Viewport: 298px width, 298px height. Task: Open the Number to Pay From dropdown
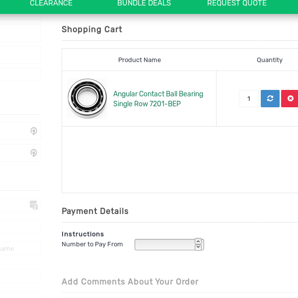coord(164,244)
